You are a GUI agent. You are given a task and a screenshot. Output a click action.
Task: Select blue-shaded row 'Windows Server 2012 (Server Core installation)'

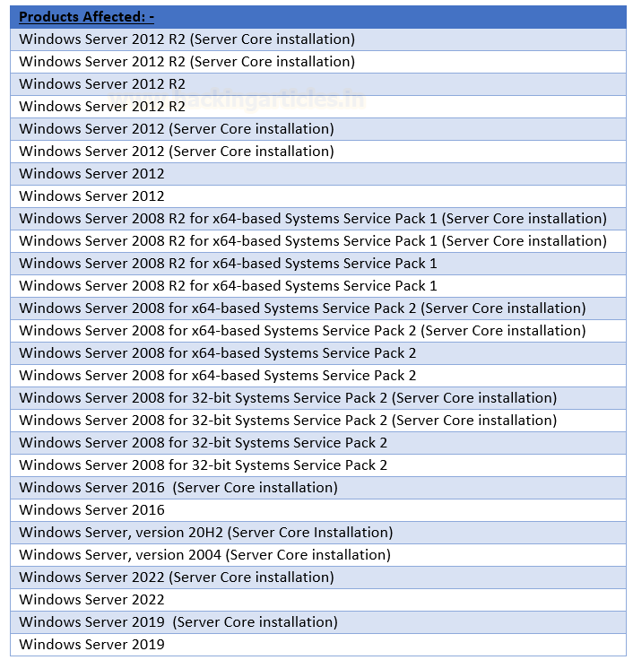[x=318, y=129]
